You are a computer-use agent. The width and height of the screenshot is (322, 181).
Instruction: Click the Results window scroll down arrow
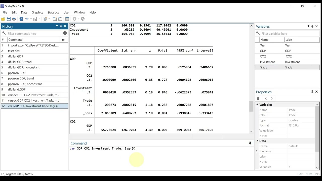tap(251, 131)
